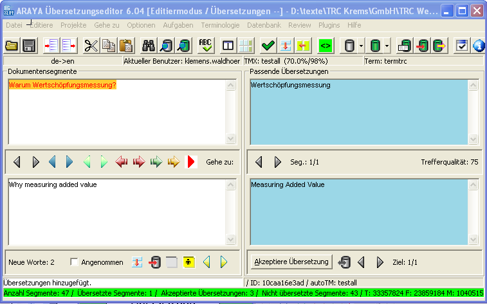The image size is (487, 304).
Task: Open dropdown arrow beside green database icon
Action: (387, 46)
